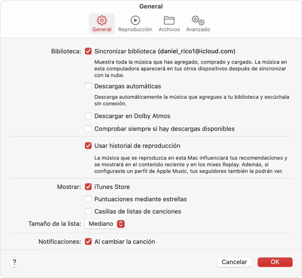Untick the iTunes Store checkbox

coord(88,187)
